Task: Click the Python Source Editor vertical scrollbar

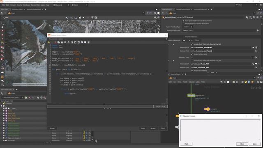Action: pyautogui.click(x=166, y=72)
